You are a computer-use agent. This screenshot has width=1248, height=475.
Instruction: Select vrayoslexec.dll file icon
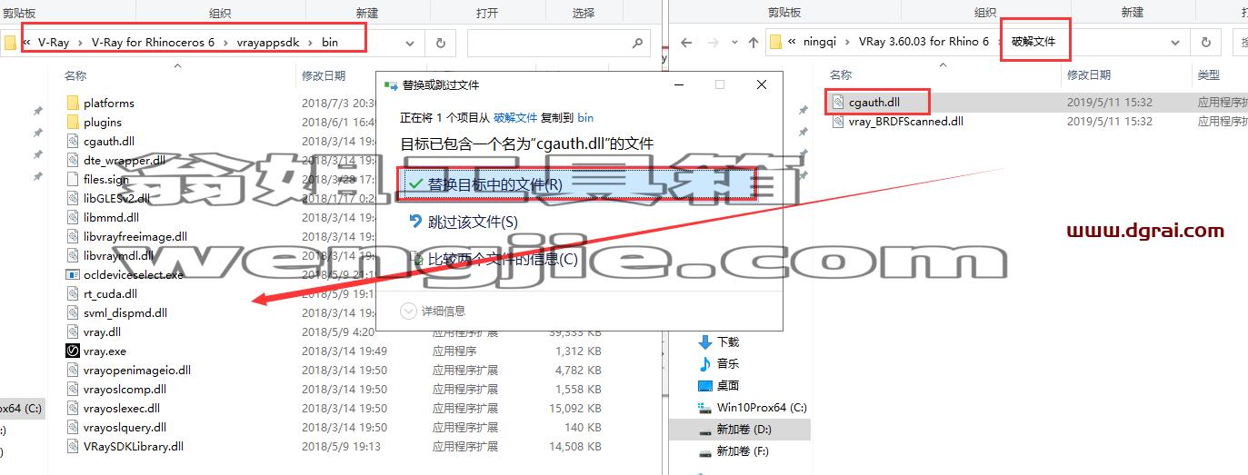(74, 409)
